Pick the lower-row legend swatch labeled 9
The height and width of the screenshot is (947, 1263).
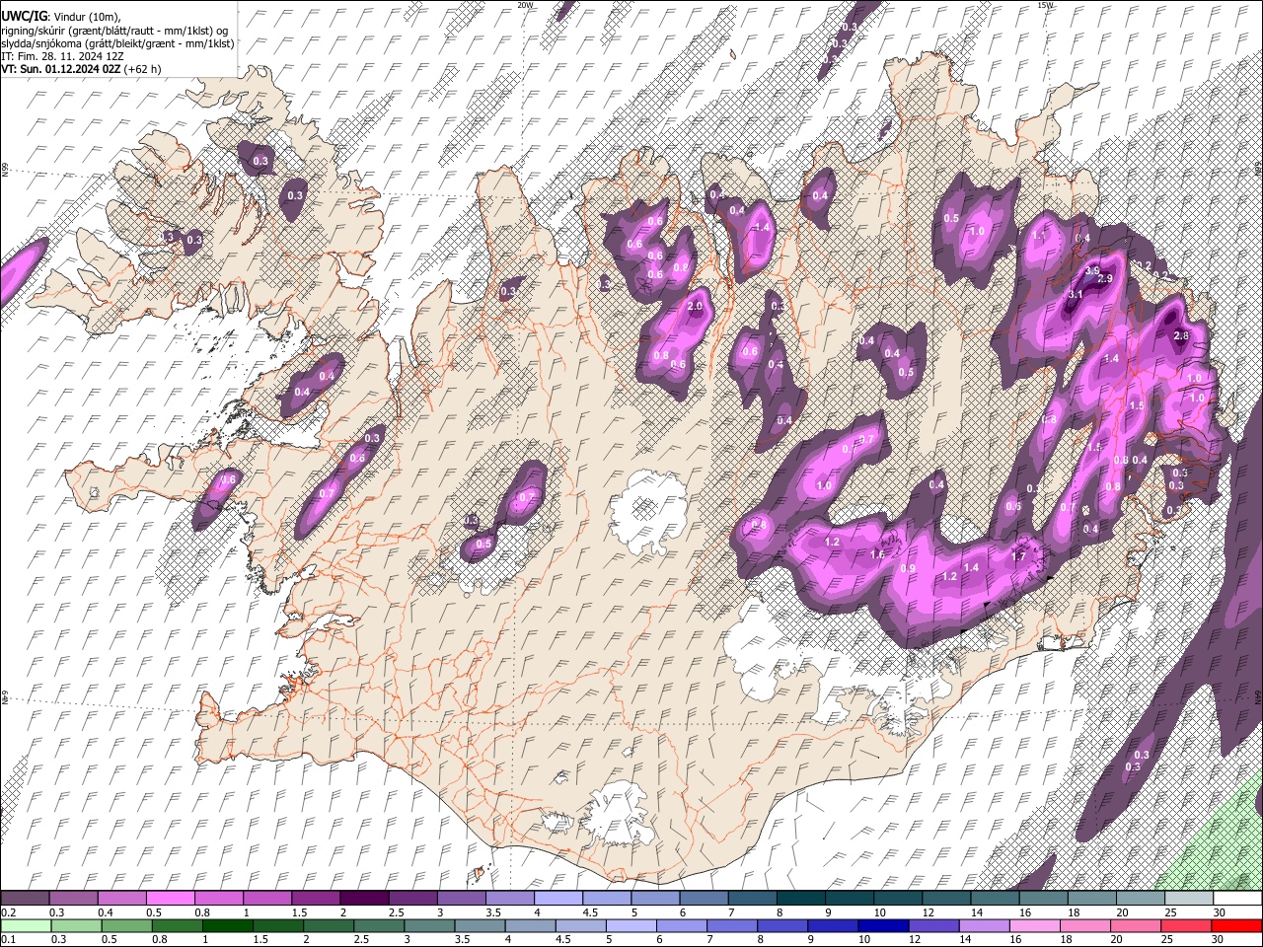[833, 925]
